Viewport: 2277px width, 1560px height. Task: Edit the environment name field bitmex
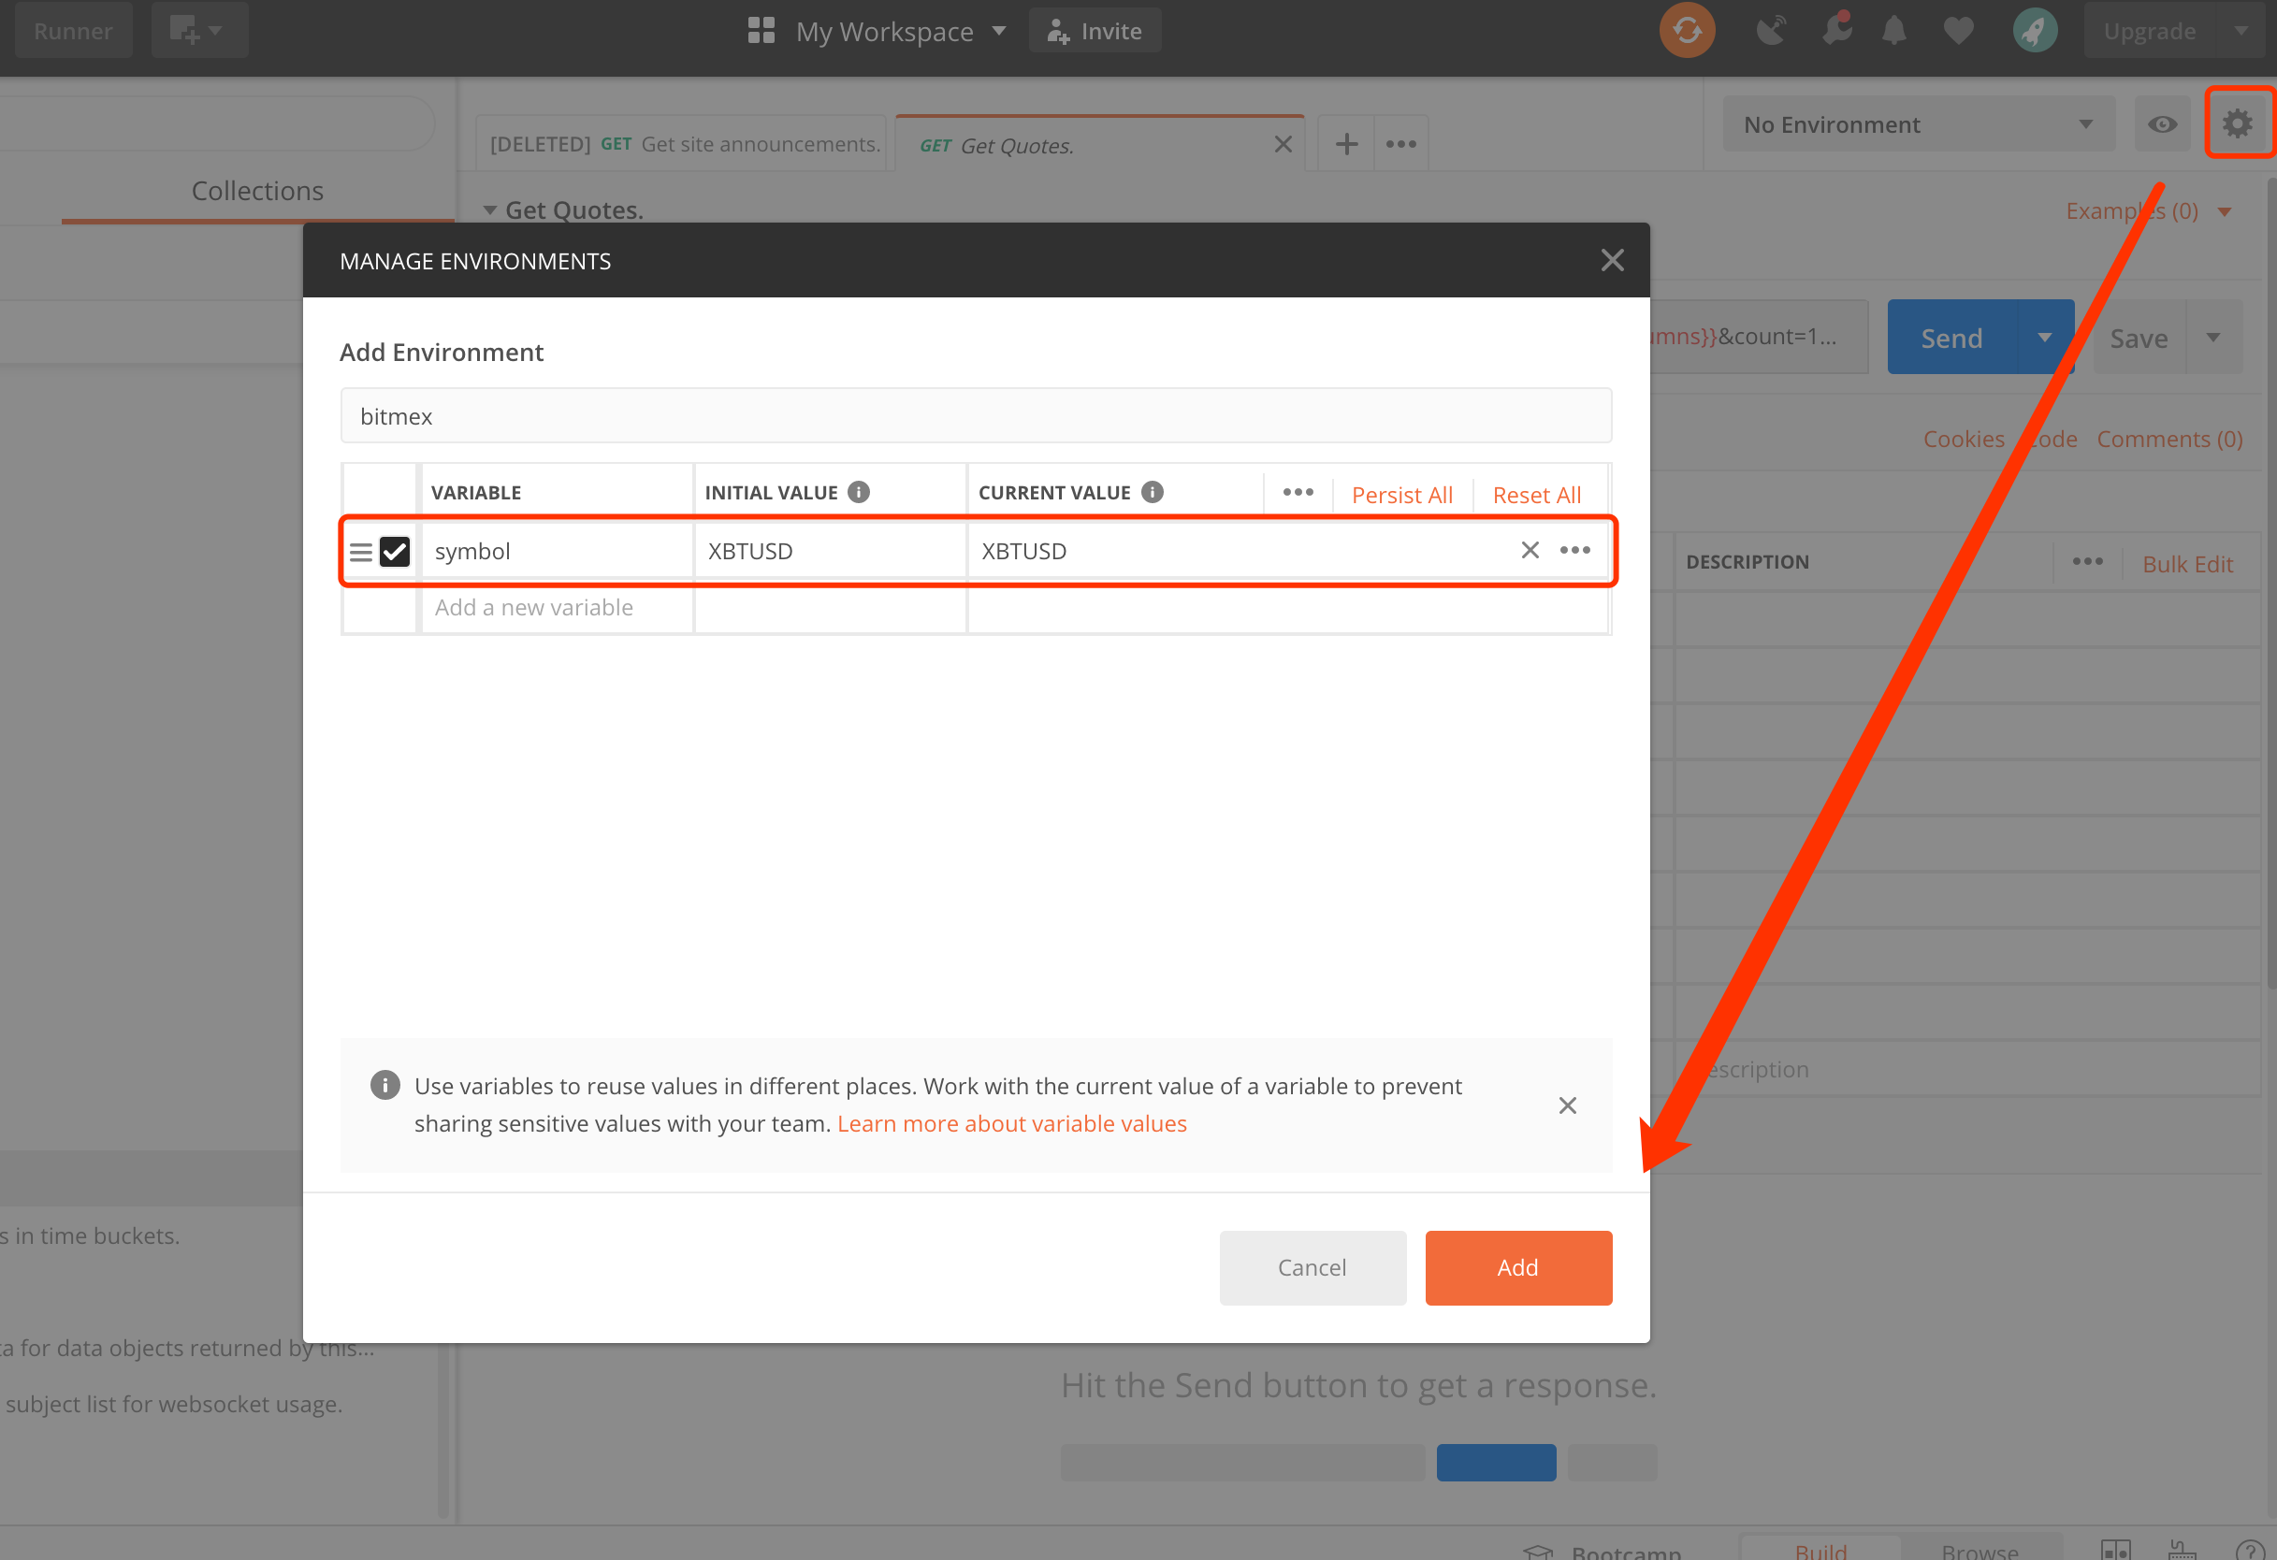975,416
